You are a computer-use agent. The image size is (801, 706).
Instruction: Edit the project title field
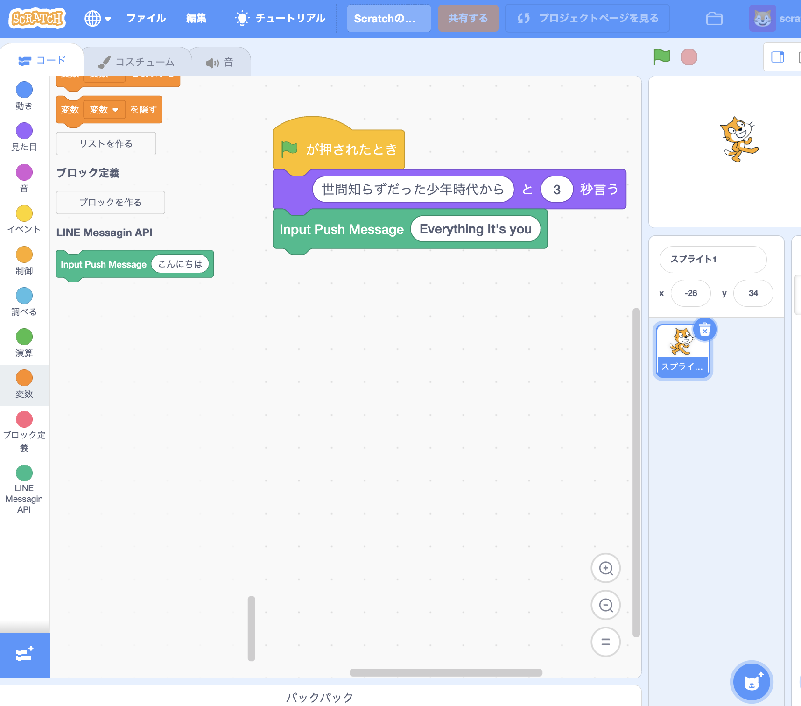click(x=388, y=19)
